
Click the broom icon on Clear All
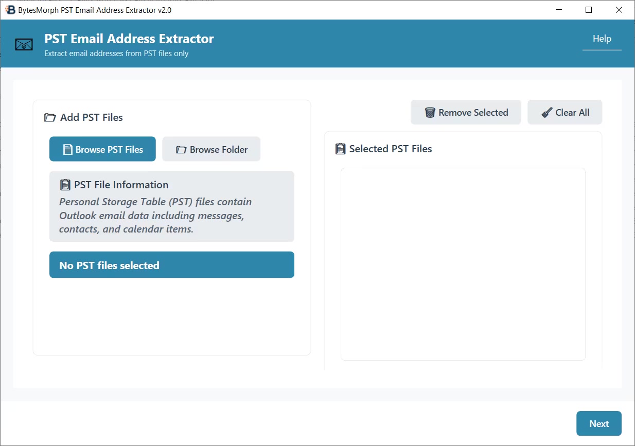coord(547,113)
